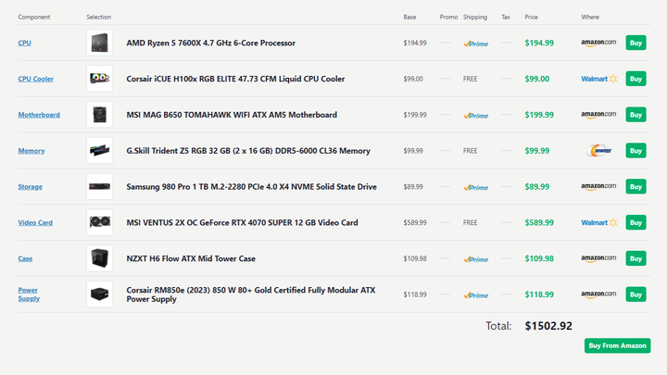Screen dimensions: 667x375
Task: Click the Prime shipping icon for Power Supply
Action: 475,295
